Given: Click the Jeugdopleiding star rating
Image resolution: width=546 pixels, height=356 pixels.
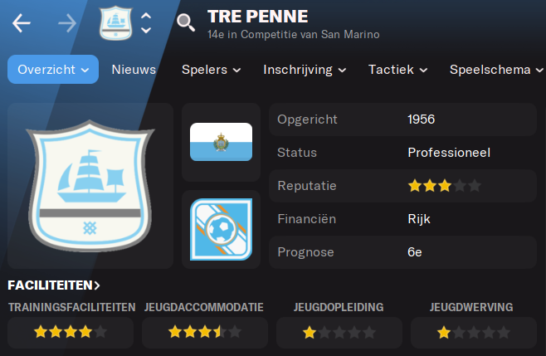Looking at the screenshot, I should click(339, 333).
